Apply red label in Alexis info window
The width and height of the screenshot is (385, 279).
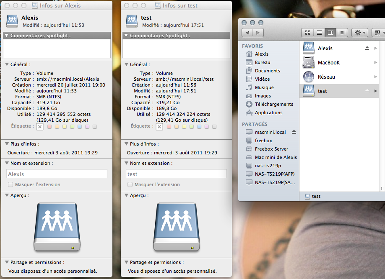pos(49,126)
